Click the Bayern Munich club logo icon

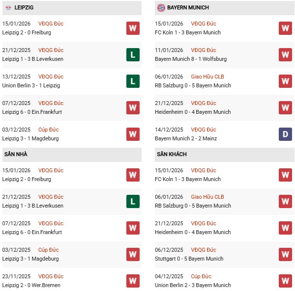pos(161,8)
